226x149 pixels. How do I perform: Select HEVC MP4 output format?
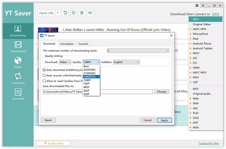[206, 29]
